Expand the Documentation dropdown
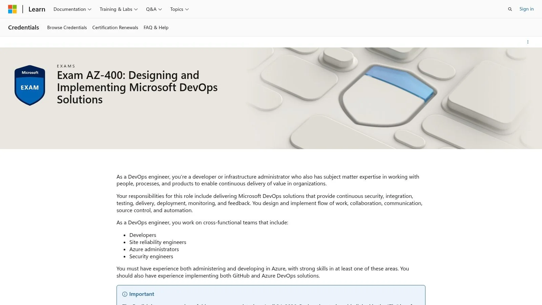The width and height of the screenshot is (542, 305). (72, 9)
